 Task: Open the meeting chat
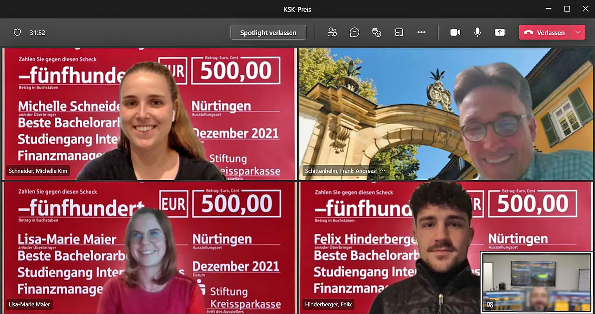[354, 32]
